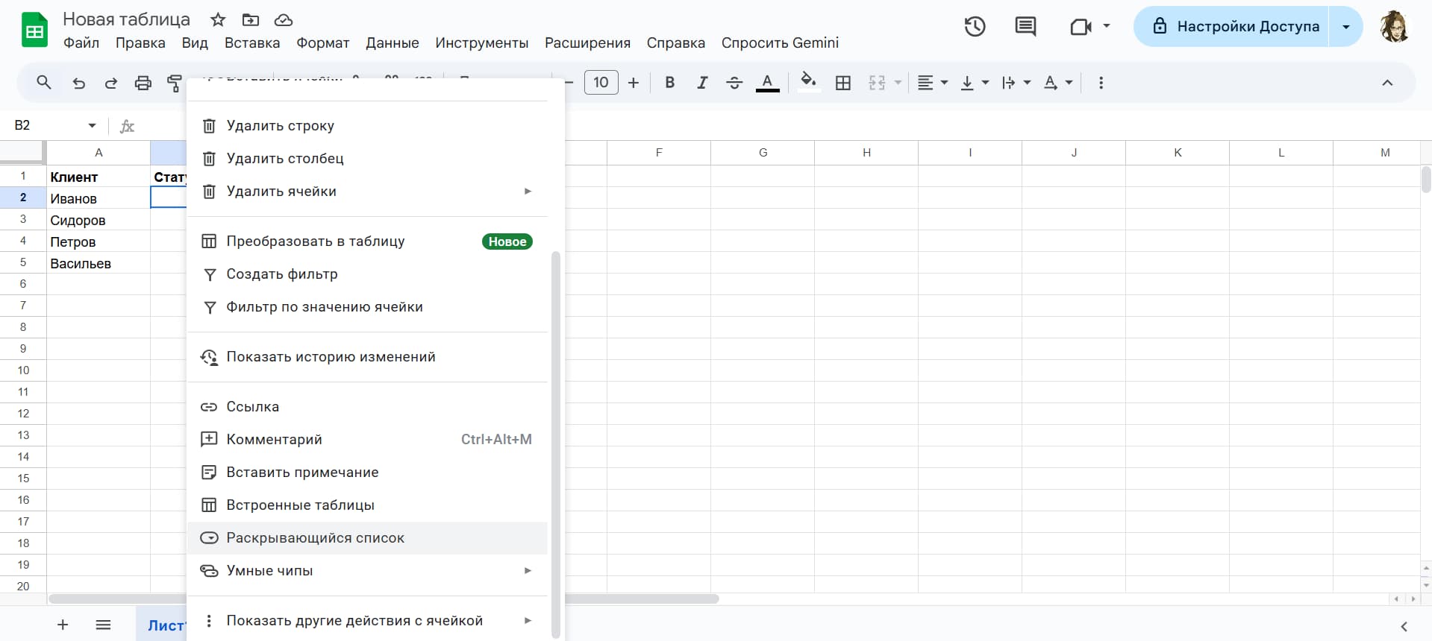Select the paint format roller icon
This screenshot has height=641, width=1432.
pyautogui.click(x=175, y=83)
